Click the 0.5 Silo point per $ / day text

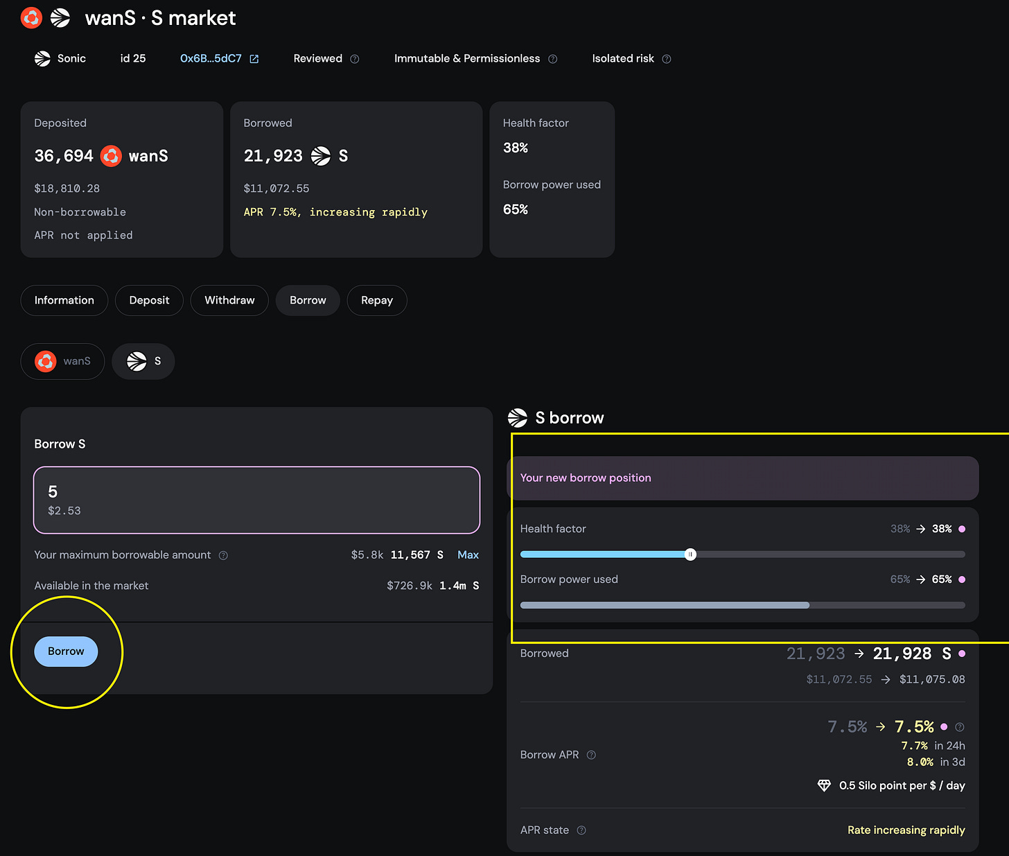pos(902,786)
